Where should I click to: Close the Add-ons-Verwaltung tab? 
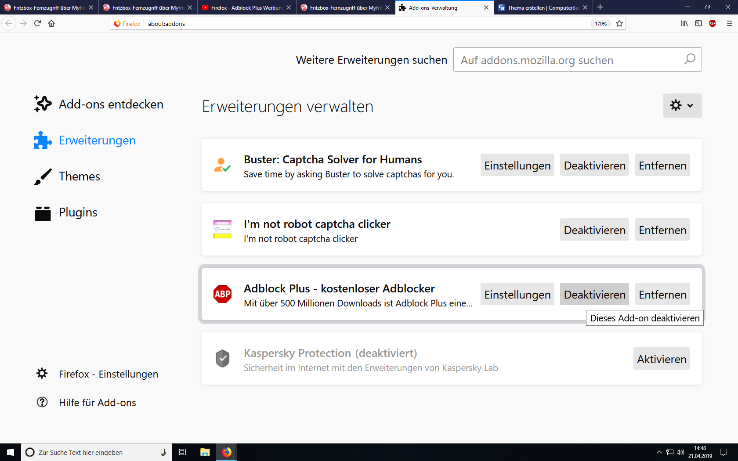point(486,7)
